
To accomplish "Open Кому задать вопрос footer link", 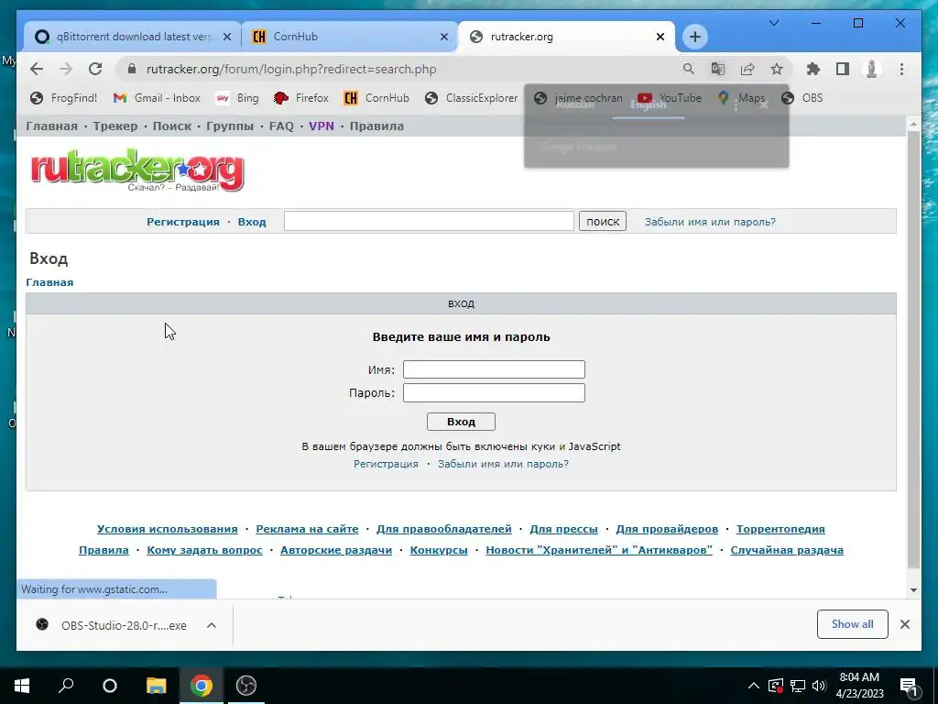I will click(x=204, y=550).
